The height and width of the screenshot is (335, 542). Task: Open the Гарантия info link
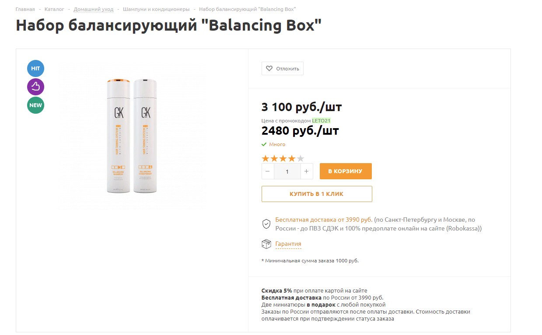point(288,244)
